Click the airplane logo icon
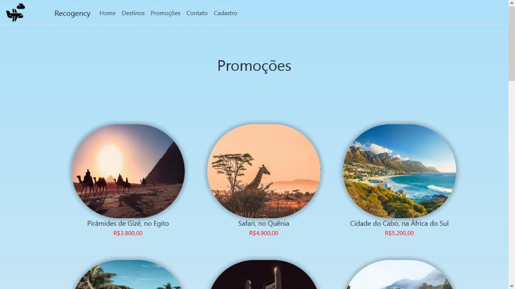515x289 pixels. coord(16,13)
